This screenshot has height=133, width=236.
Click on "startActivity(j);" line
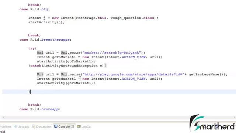(46, 22)
